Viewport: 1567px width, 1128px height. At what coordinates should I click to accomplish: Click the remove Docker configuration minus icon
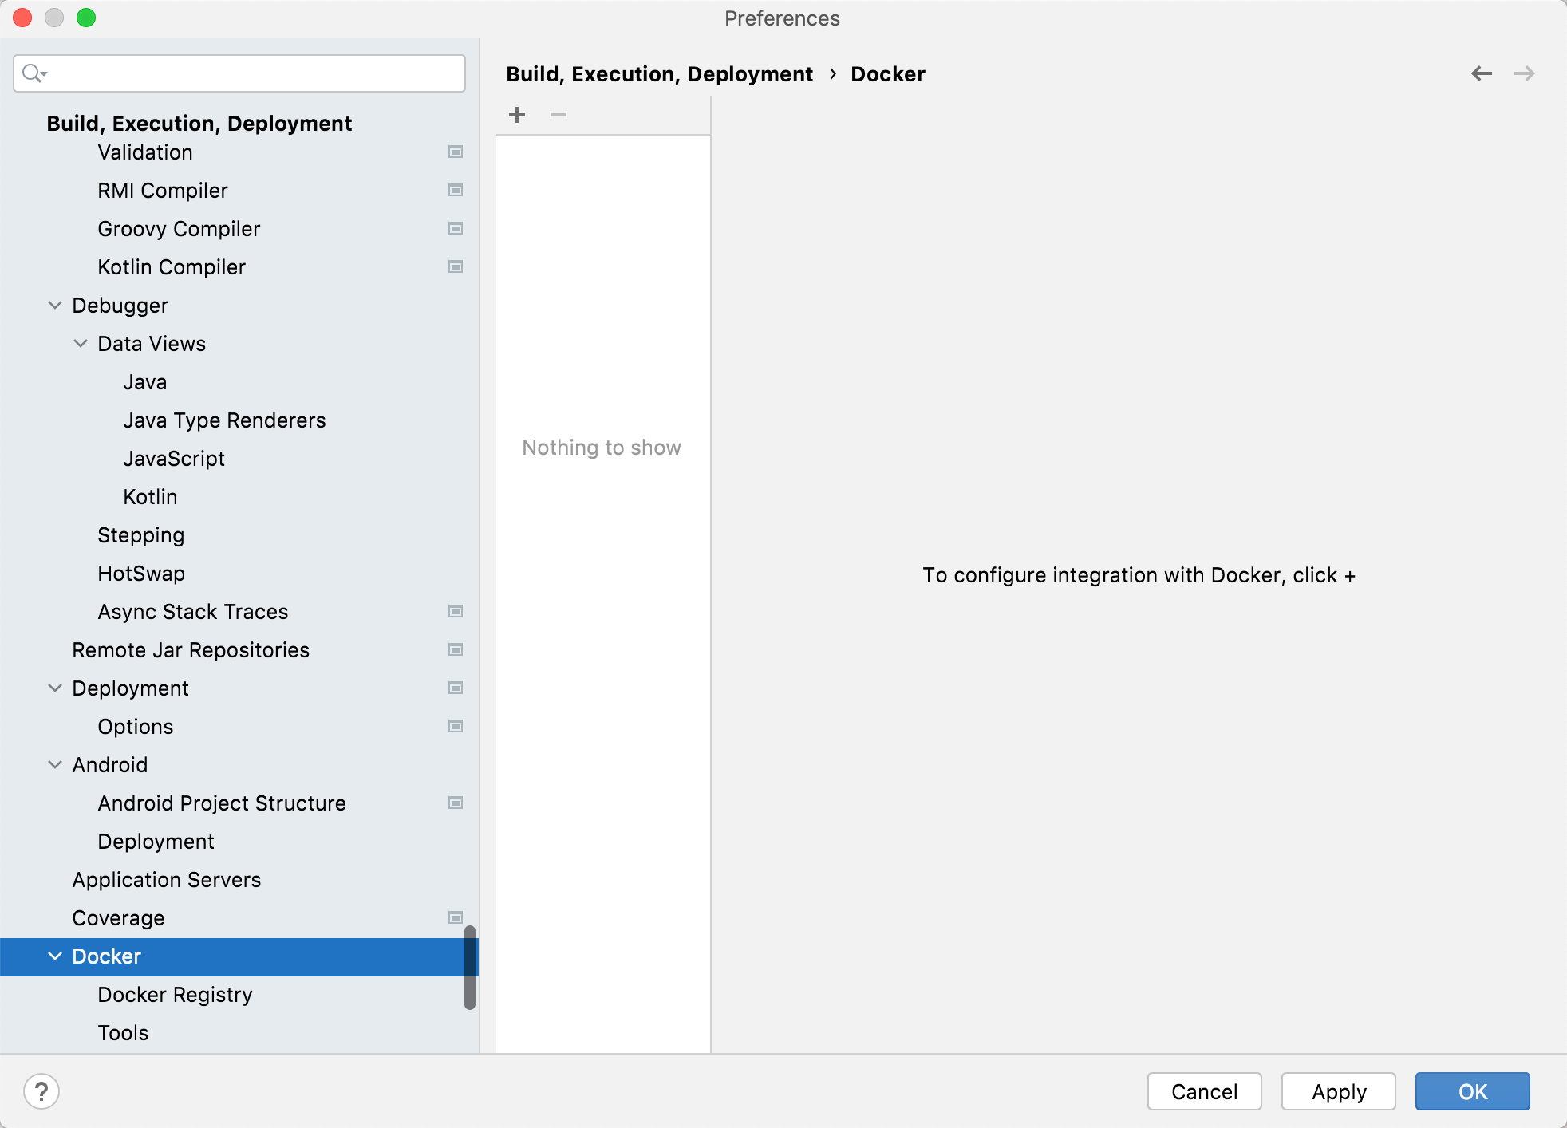[x=559, y=115]
